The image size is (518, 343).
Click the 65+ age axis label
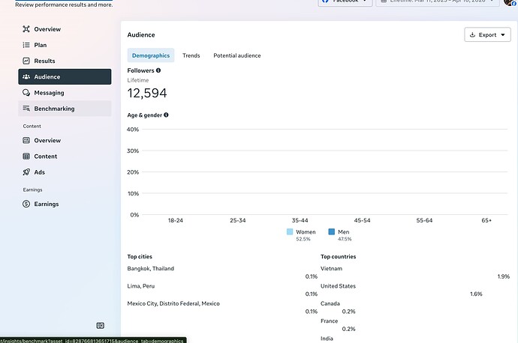tap(486, 220)
